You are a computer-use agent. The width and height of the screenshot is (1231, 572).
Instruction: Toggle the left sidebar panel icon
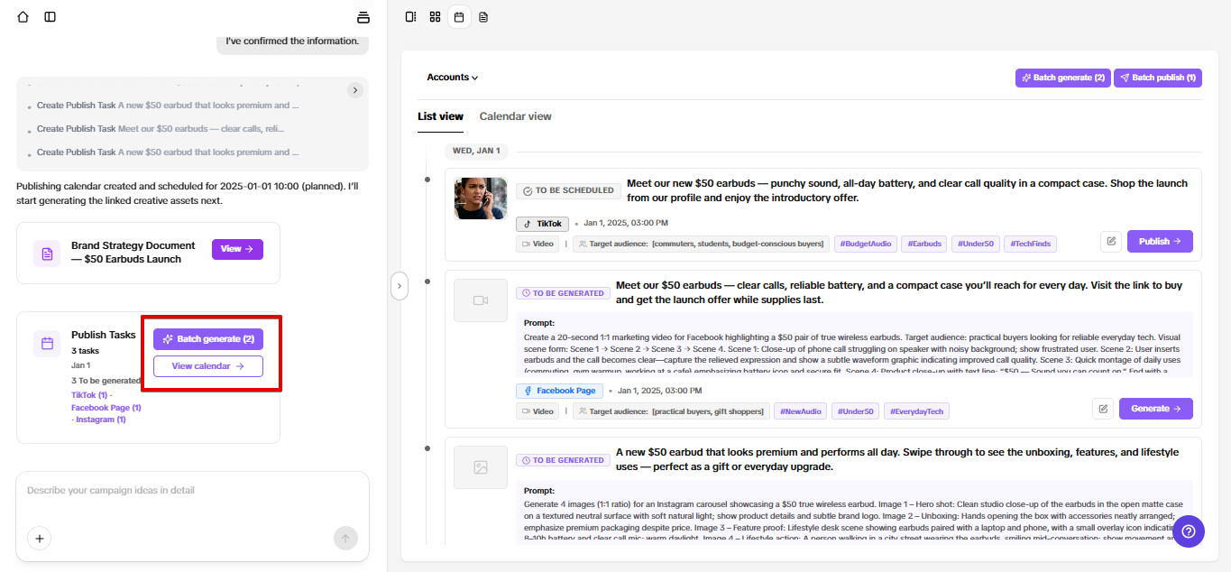tap(51, 17)
